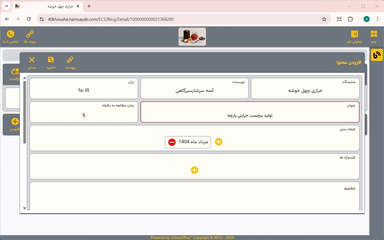Add a new category with plus icon
The height and width of the screenshot is (240, 384).
click(219, 142)
